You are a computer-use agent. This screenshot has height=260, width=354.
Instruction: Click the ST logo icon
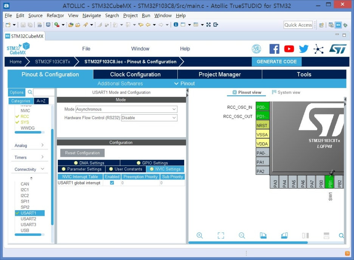click(x=338, y=49)
